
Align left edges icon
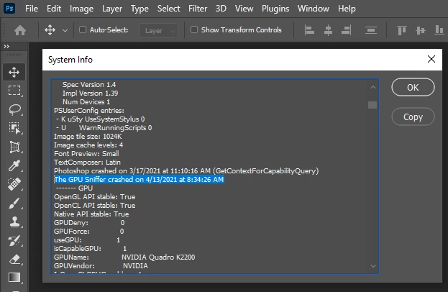tap(309, 30)
